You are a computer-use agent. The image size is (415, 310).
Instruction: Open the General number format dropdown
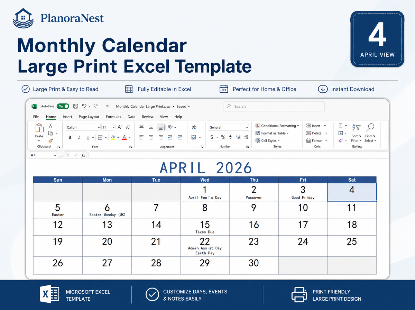pyautogui.click(x=247, y=127)
